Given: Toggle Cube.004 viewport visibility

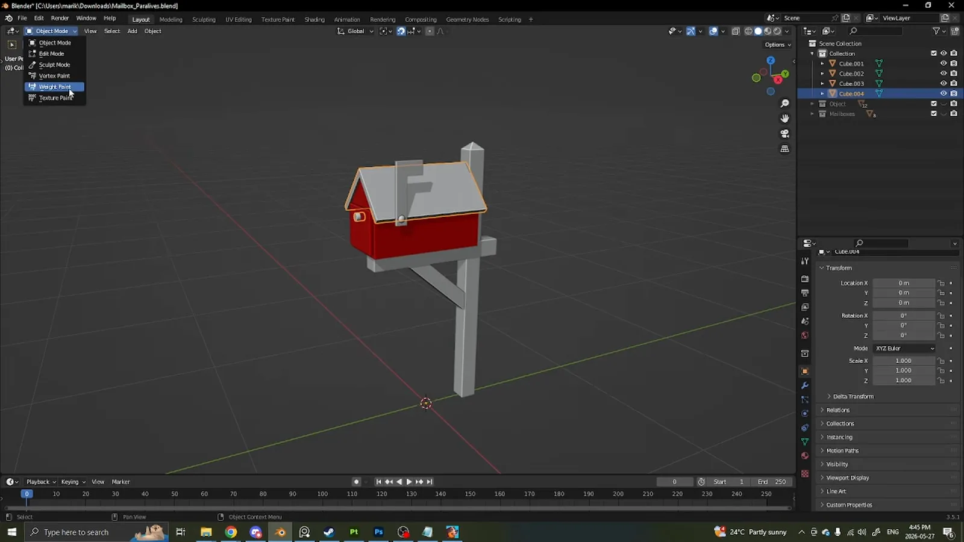Looking at the screenshot, I should [x=944, y=93].
